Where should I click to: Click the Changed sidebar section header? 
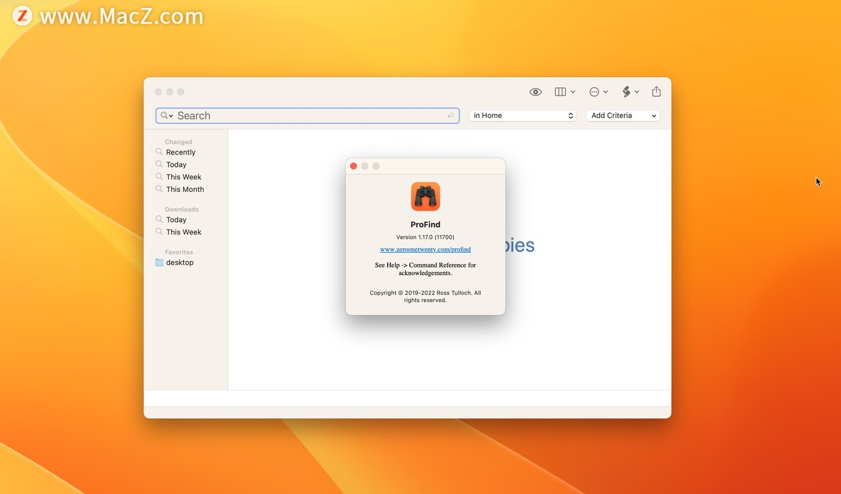(x=178, y=142)
